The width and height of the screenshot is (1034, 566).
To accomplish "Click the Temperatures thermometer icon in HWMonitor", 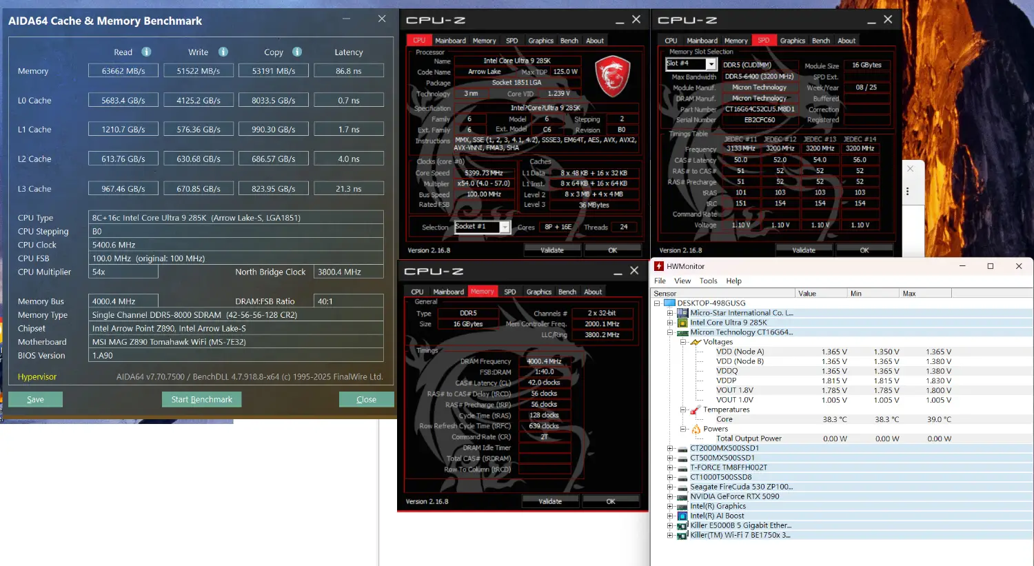I will 696,410.
